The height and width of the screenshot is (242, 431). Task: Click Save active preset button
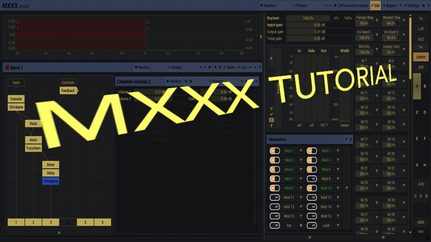tap(354, 5)
